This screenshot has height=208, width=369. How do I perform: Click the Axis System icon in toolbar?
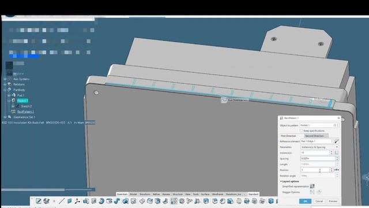click(77, 201)
